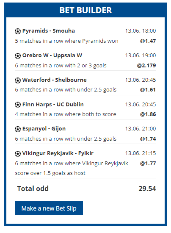Open the Orebro W - Uppsala W match
This screenshot has width=171, height=233.
click(x=52, y=55)
